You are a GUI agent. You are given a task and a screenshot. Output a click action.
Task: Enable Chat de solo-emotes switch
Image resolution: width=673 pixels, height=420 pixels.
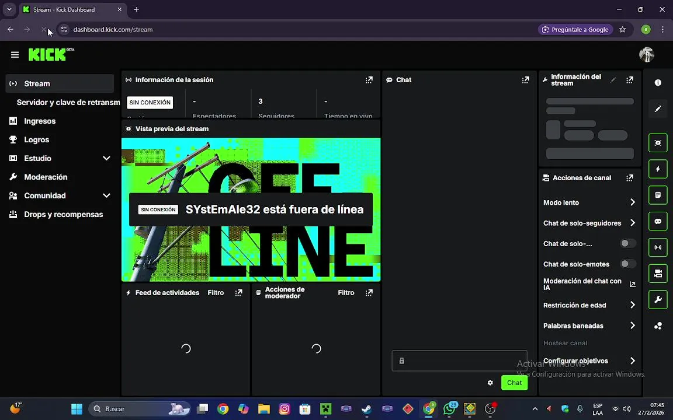[x=628, y=264]
